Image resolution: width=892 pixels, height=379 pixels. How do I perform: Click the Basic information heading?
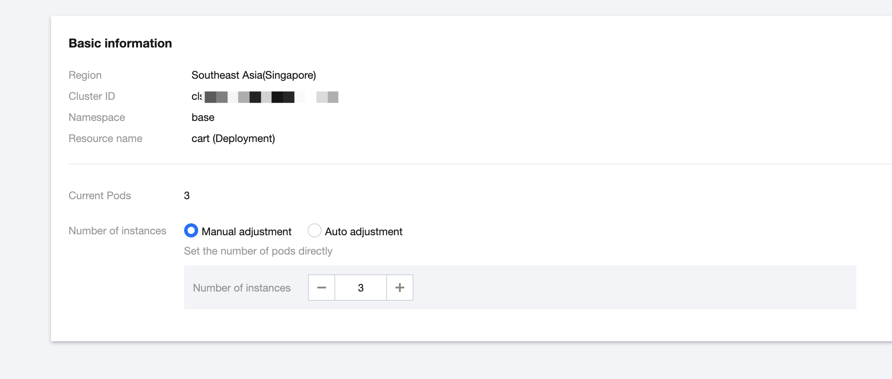120,43
